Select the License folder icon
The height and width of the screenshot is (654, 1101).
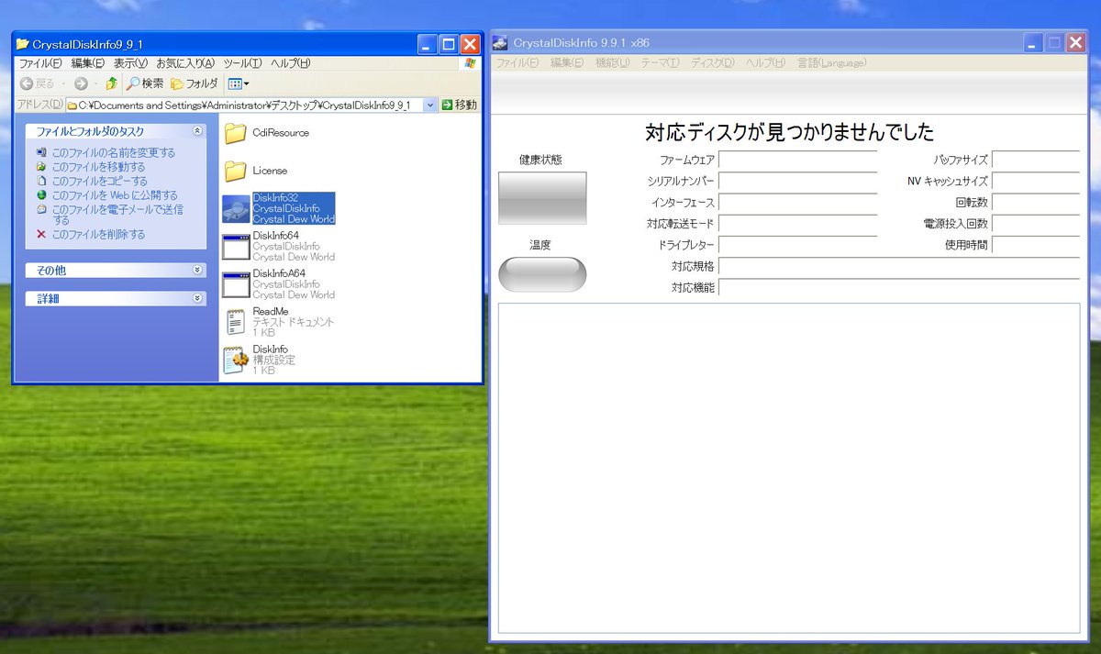tap(236, 171)
